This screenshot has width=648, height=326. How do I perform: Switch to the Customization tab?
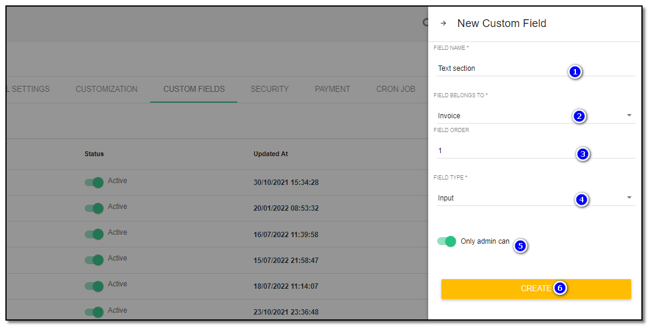(x=107, y=89)
